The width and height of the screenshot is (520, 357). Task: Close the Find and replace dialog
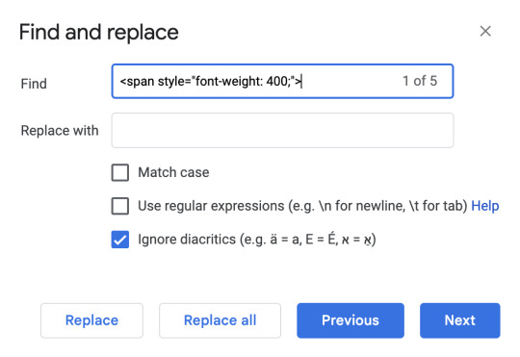click(485, 32)
